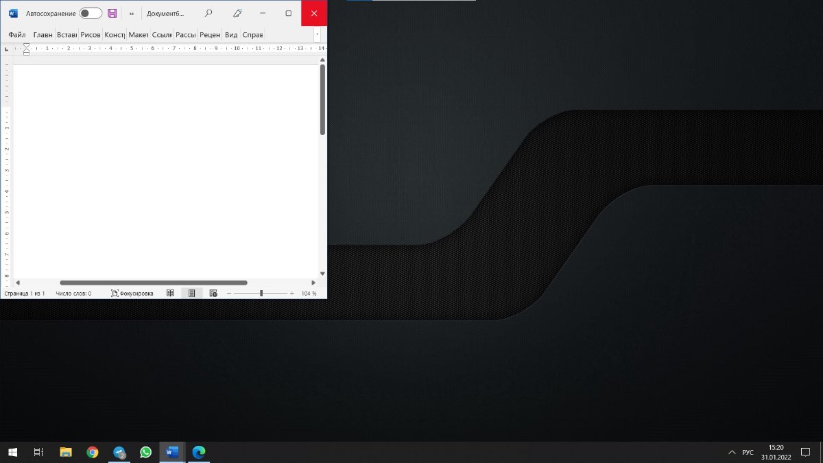Expand the quick access toolbar overflow chevrons
This screenshot has height=463, width=823.
pos(132,13)
